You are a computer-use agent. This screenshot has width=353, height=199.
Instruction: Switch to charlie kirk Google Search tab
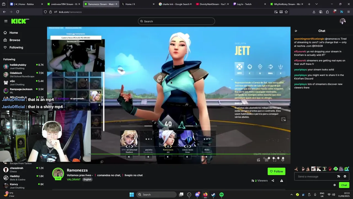pyautogui.click(x=175, y=4)
